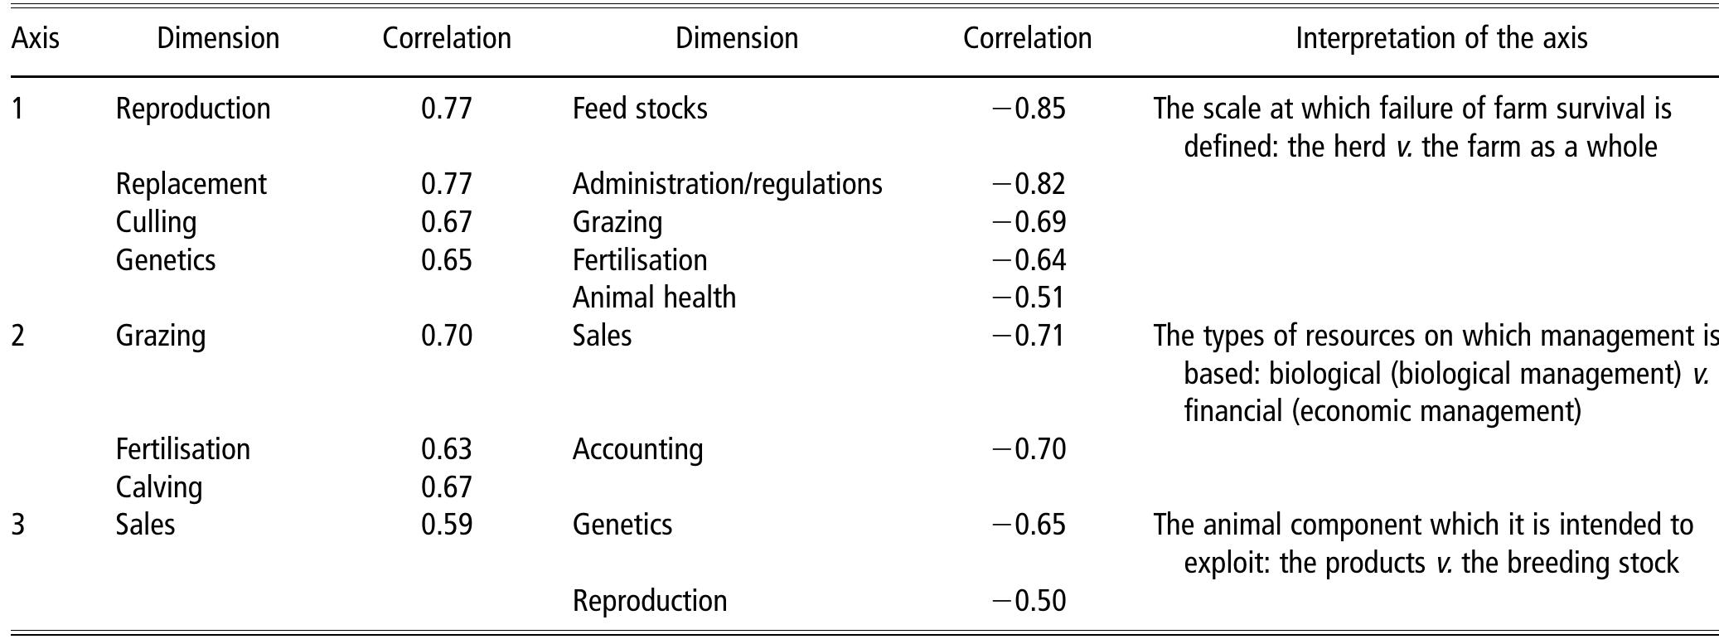Click the Administration/regulations entry

pos(727,183)
